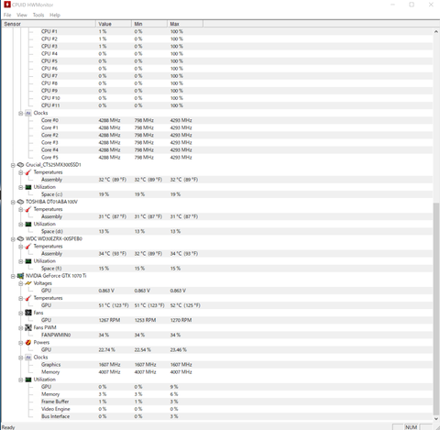Click the Sensor column header
Viewport: 440px width, 430px height.
(49, 24)
